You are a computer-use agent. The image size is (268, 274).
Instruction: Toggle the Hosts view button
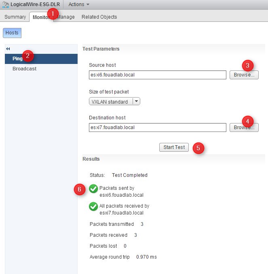click(x=12, y=33)
